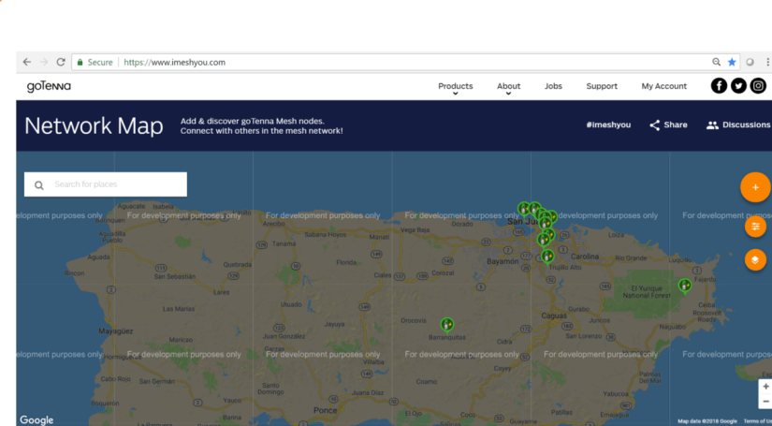
Task: Open the Discussions link
Action: point(738,125)
